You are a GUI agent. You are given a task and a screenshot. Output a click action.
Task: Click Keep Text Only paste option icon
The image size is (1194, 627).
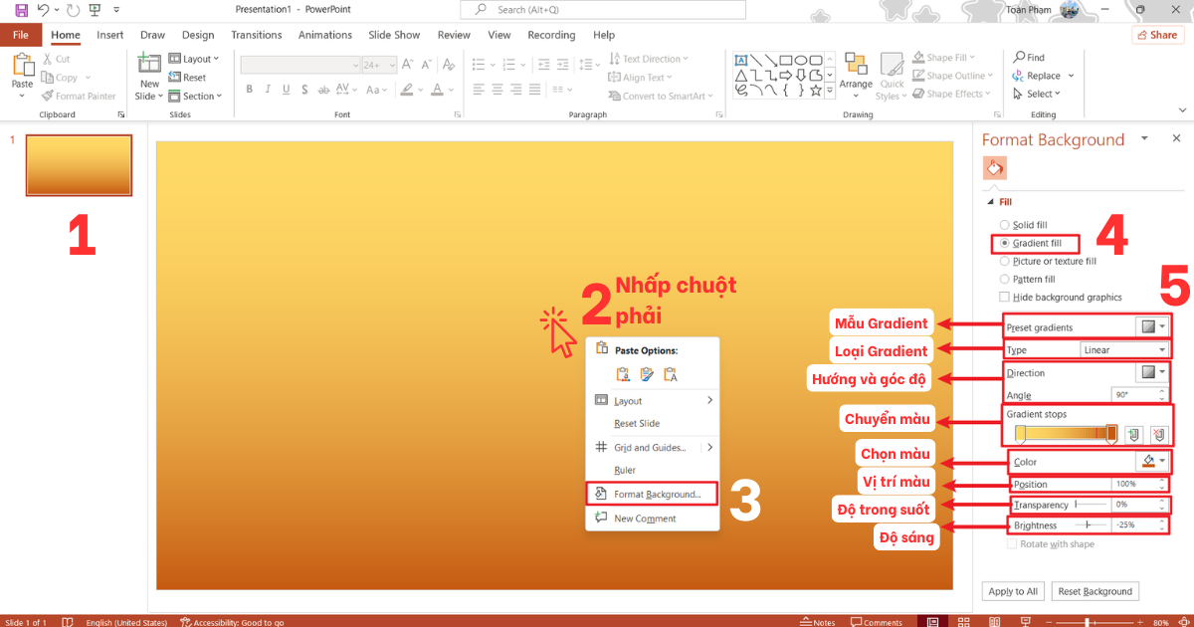[x=671, y=374]
